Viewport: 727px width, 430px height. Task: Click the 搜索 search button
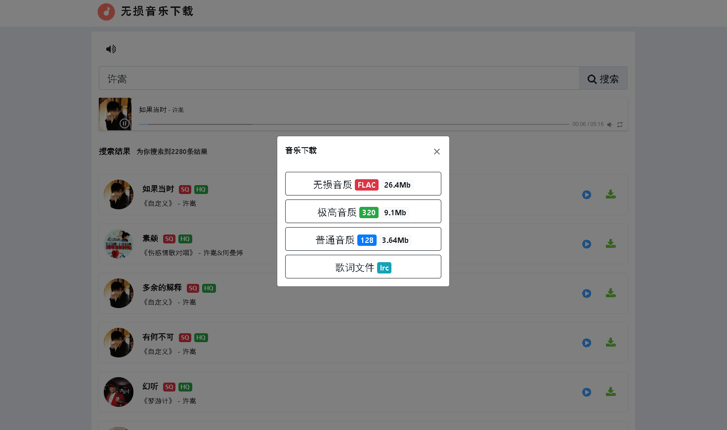coord(603,78)
